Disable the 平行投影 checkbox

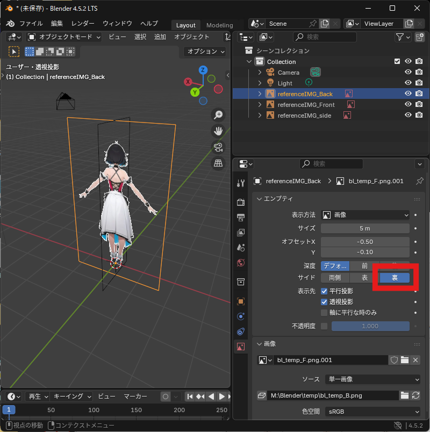tap(324, 291)
